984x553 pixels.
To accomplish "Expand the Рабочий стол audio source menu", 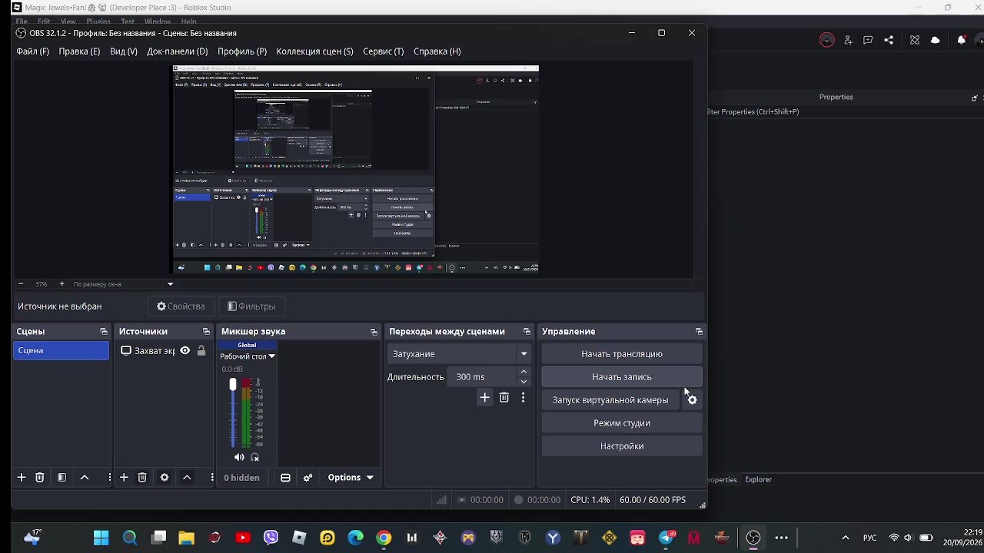I will coord(271,356).
